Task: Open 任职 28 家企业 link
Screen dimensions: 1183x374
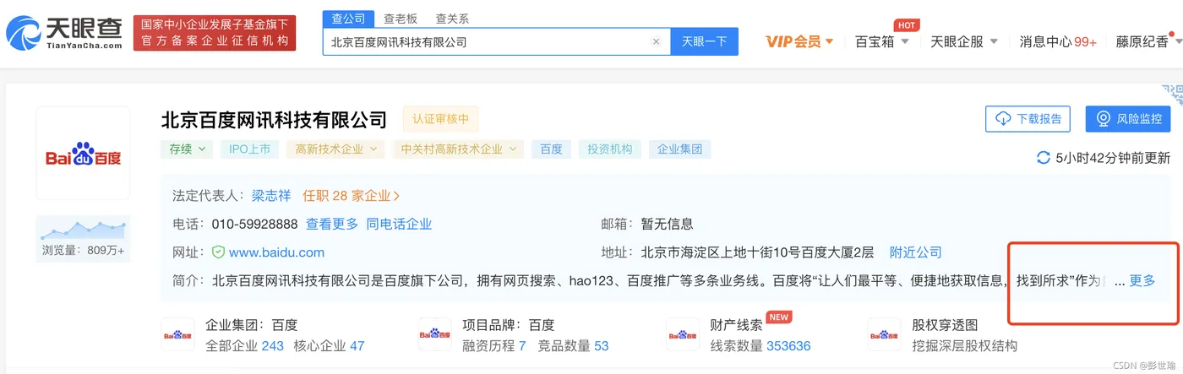Action: [352, 196]
